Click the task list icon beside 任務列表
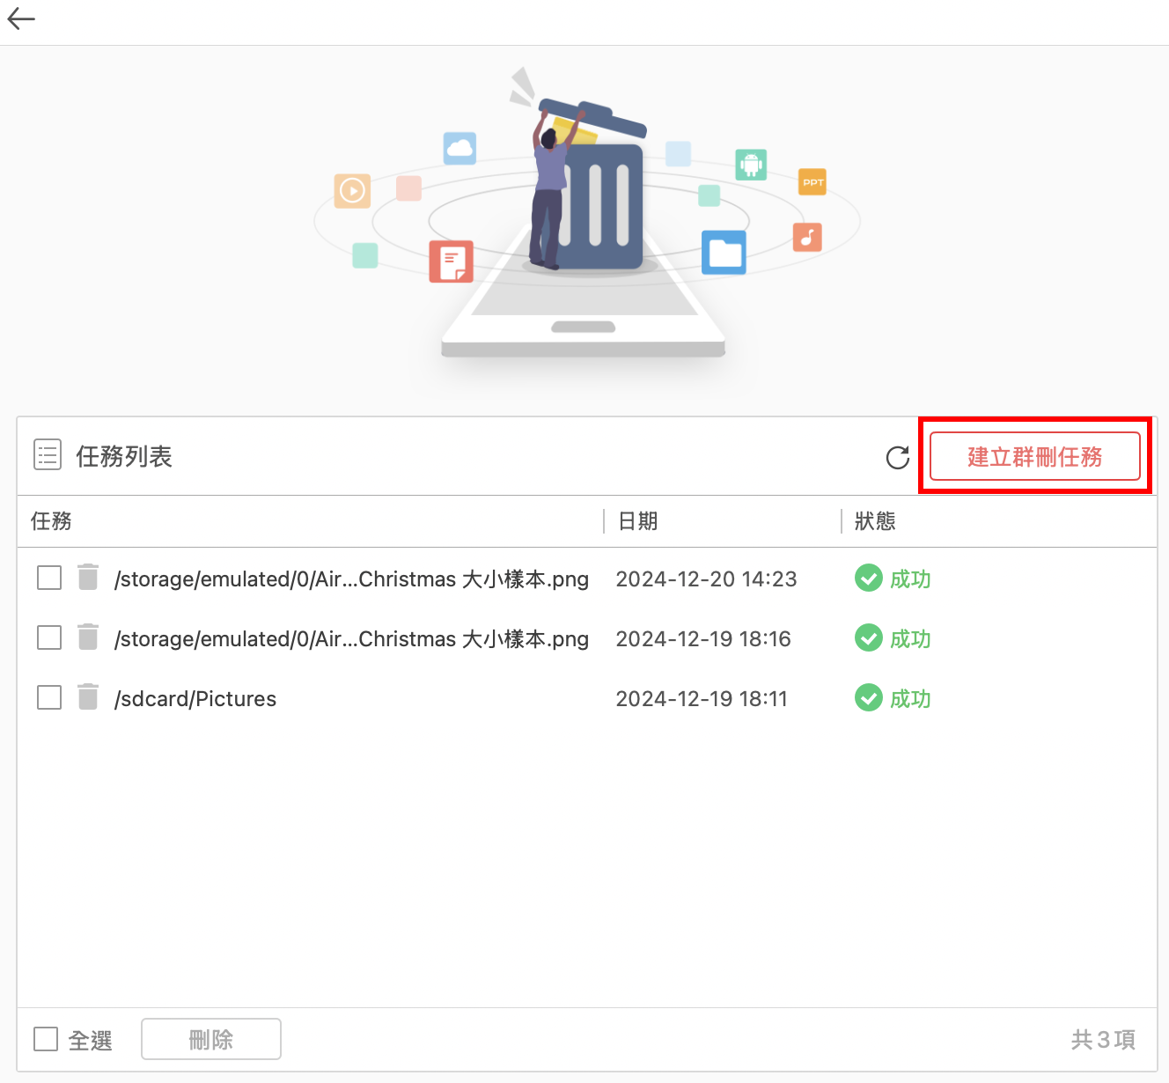Screen dimensions: 1169x1083 (x=48, y=455)
